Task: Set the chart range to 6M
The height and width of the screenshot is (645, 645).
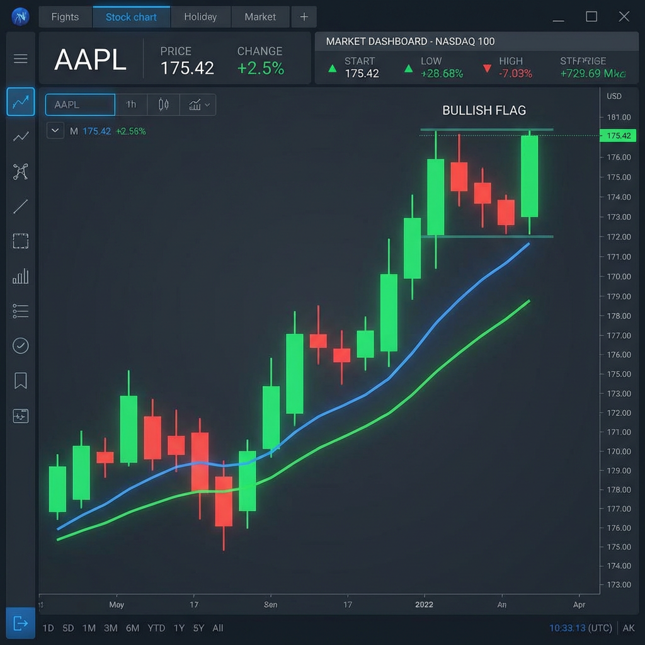Action: point(132,628)
